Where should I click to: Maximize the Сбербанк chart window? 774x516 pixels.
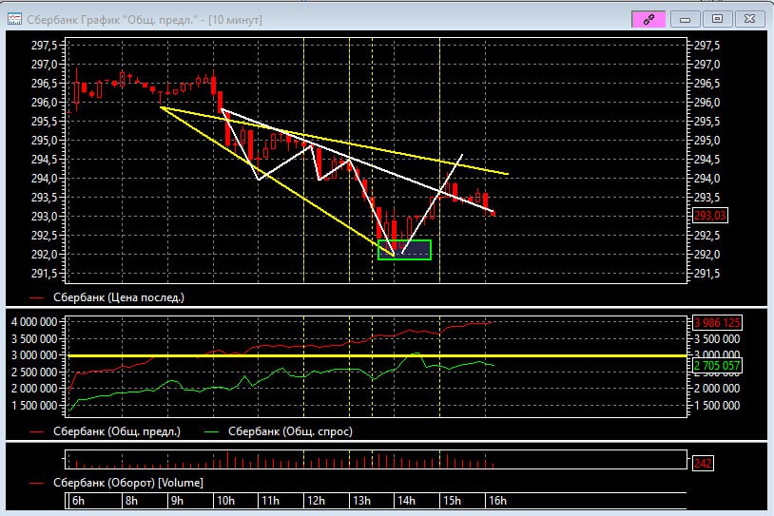tap(718, 19)
